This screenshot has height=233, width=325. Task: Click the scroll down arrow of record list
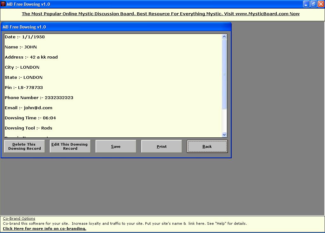[224, 135]
